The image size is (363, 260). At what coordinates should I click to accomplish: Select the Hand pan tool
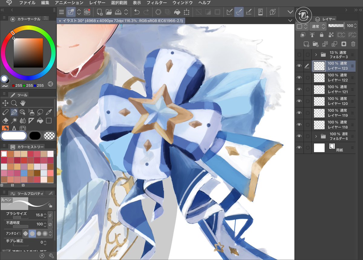(x=23, y=103)
